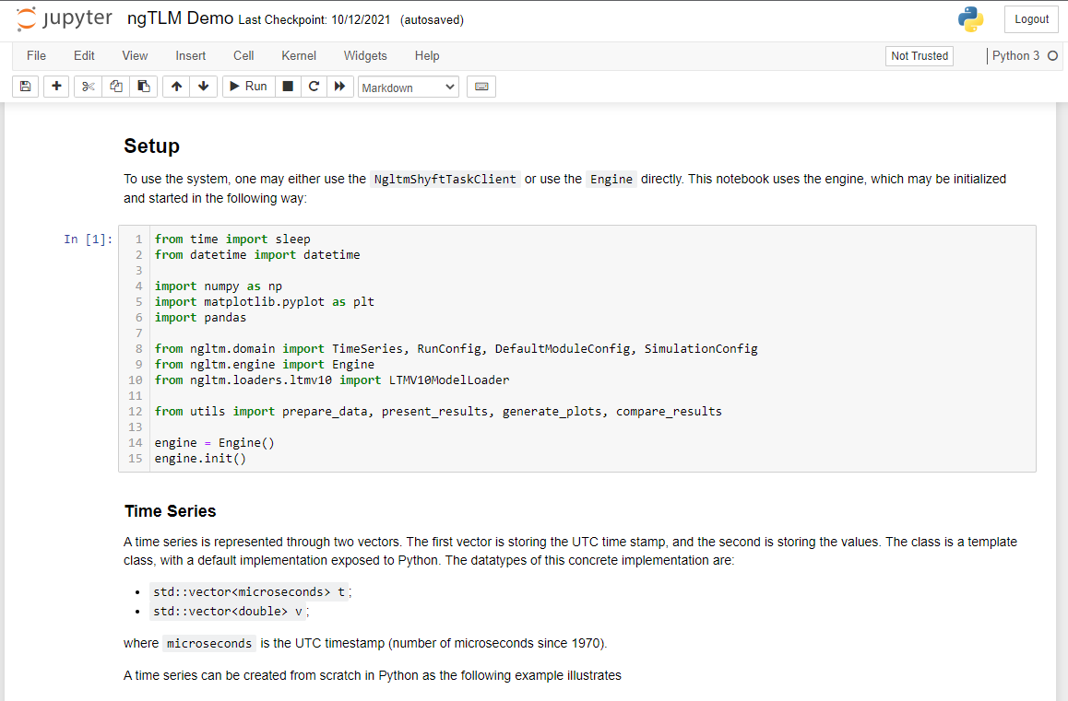Click the Jupyter logo
1068x701 pixels.
[x=65, y=19]
